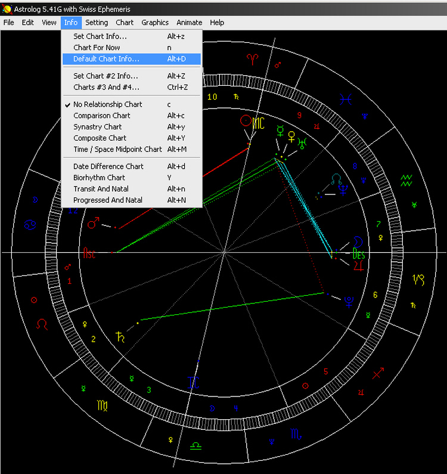Click the large red Jupiter glyph
The width and height of the screenshot is (447, 474).
pos(358,266)
